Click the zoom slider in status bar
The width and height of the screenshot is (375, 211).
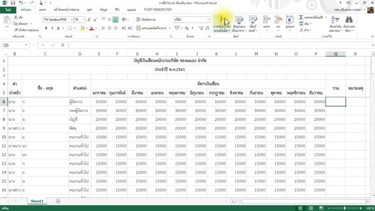click(345, 208)
